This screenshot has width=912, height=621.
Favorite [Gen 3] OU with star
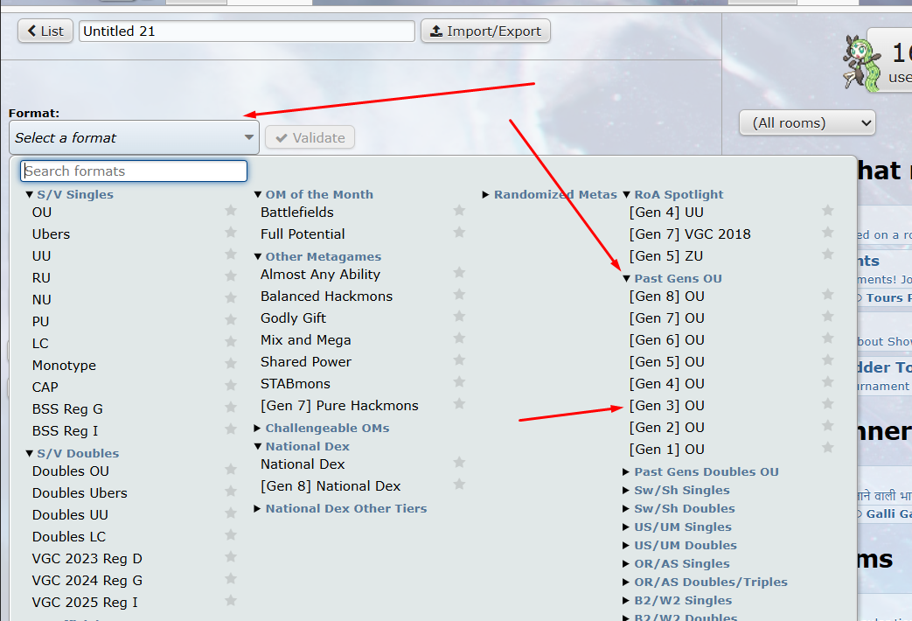(x=828, y=403)
